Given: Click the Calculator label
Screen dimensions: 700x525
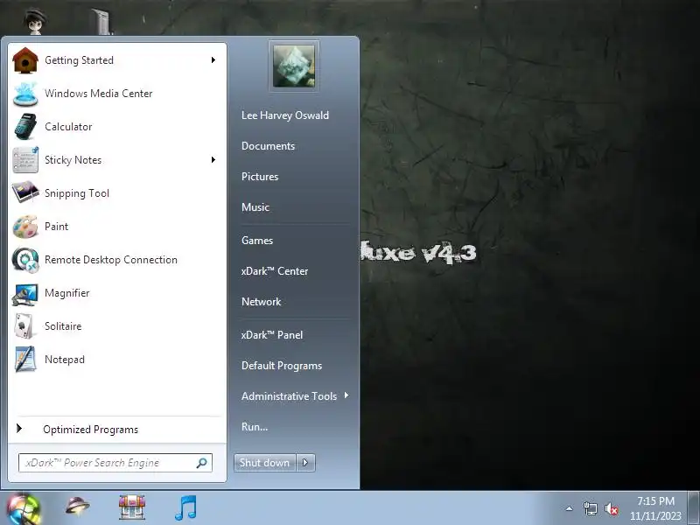Looking at the screenshot, I should pyautogui.click(x=68, y=127).
